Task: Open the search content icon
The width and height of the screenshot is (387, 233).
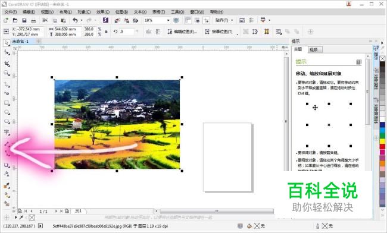Action: click(105, 20)
